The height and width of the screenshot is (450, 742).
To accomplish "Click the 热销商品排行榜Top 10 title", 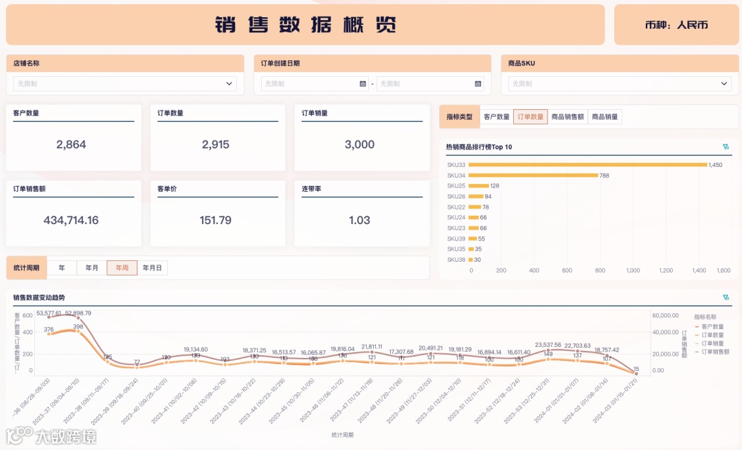I will click(x=479, y=147).
